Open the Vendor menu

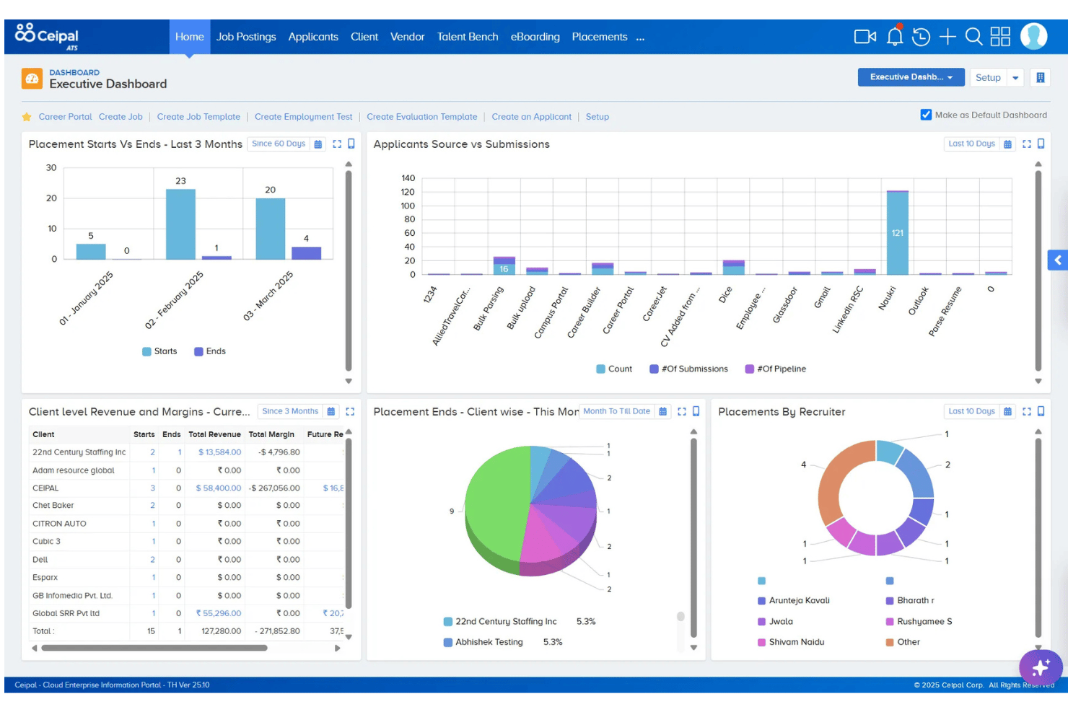pyautogui.click(x=408, y=37)
